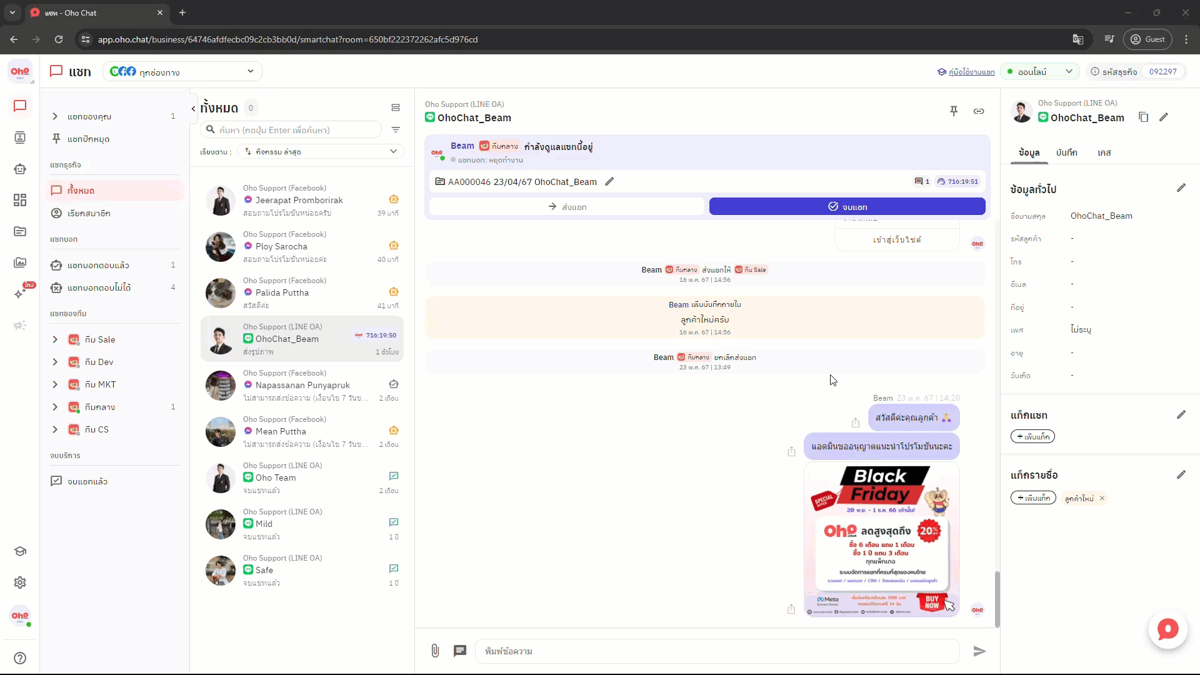Open เรียกสมาชิก member calls

point(115,213)
